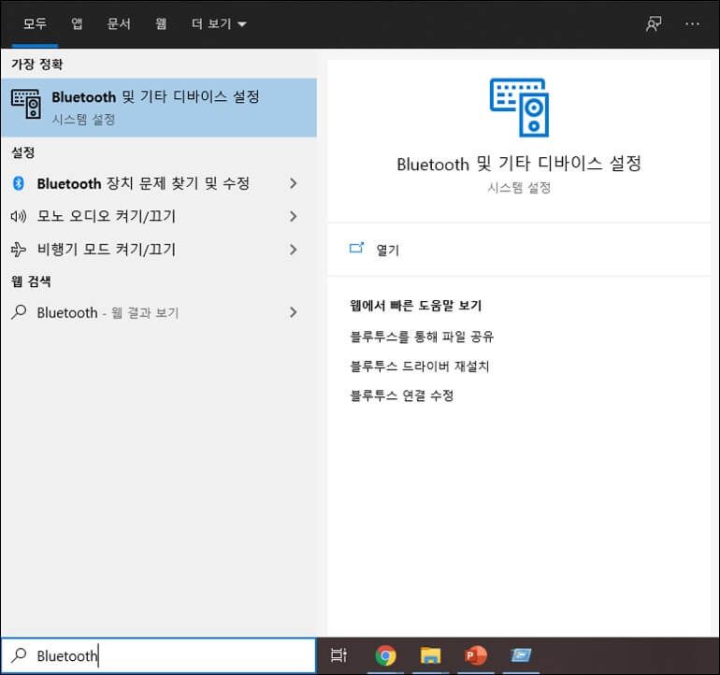The height and width of the screenshot is (675, 720).
Task: Click the airplane mode icon
Action: (x=19, y=250)
